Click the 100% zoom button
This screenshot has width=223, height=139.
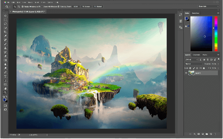(x=76, y=6)
